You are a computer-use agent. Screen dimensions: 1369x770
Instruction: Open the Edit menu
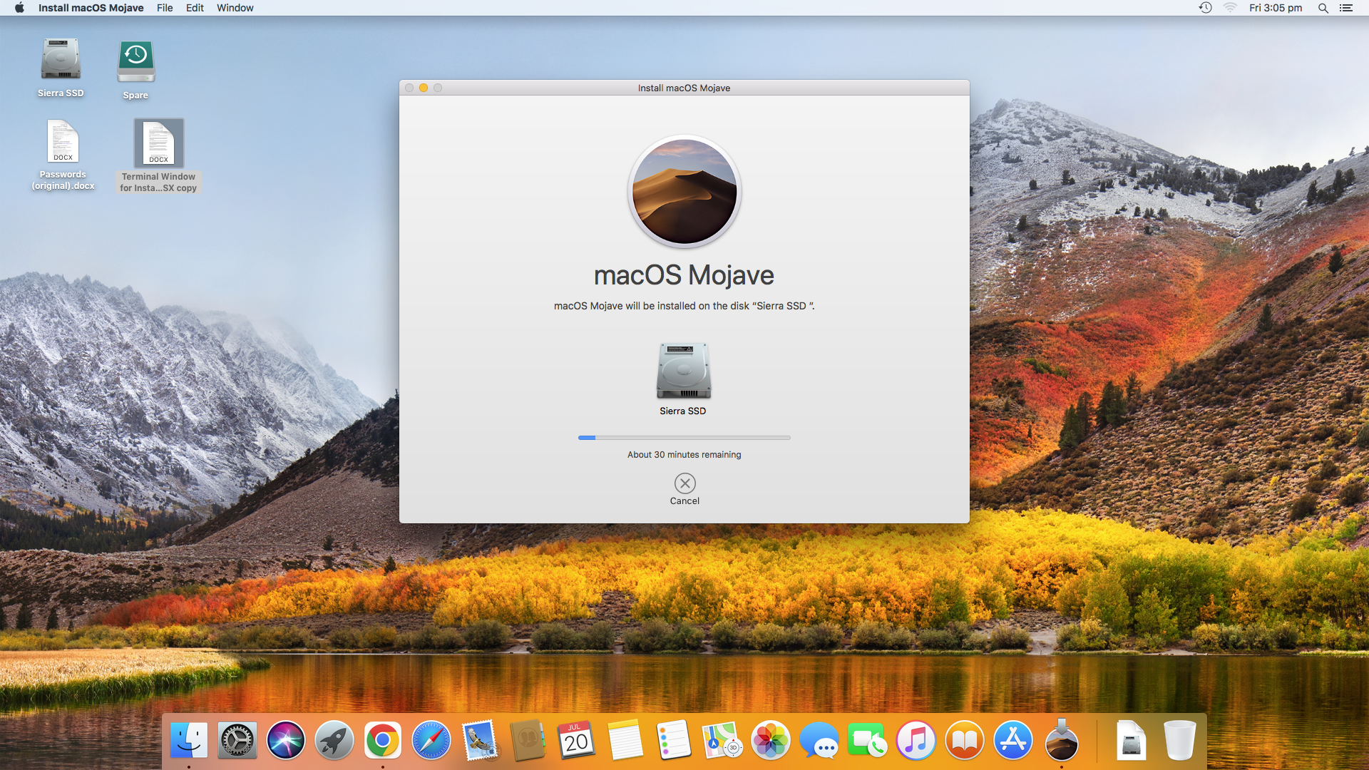pos(195,8)
